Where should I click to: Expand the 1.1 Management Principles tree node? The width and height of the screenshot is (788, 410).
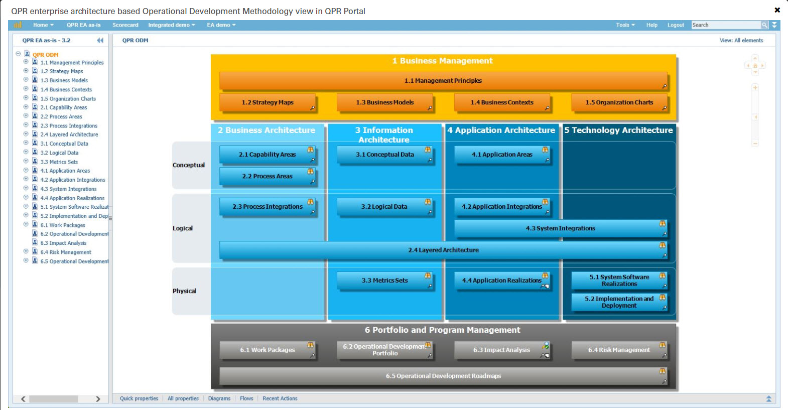coord(26,62)
